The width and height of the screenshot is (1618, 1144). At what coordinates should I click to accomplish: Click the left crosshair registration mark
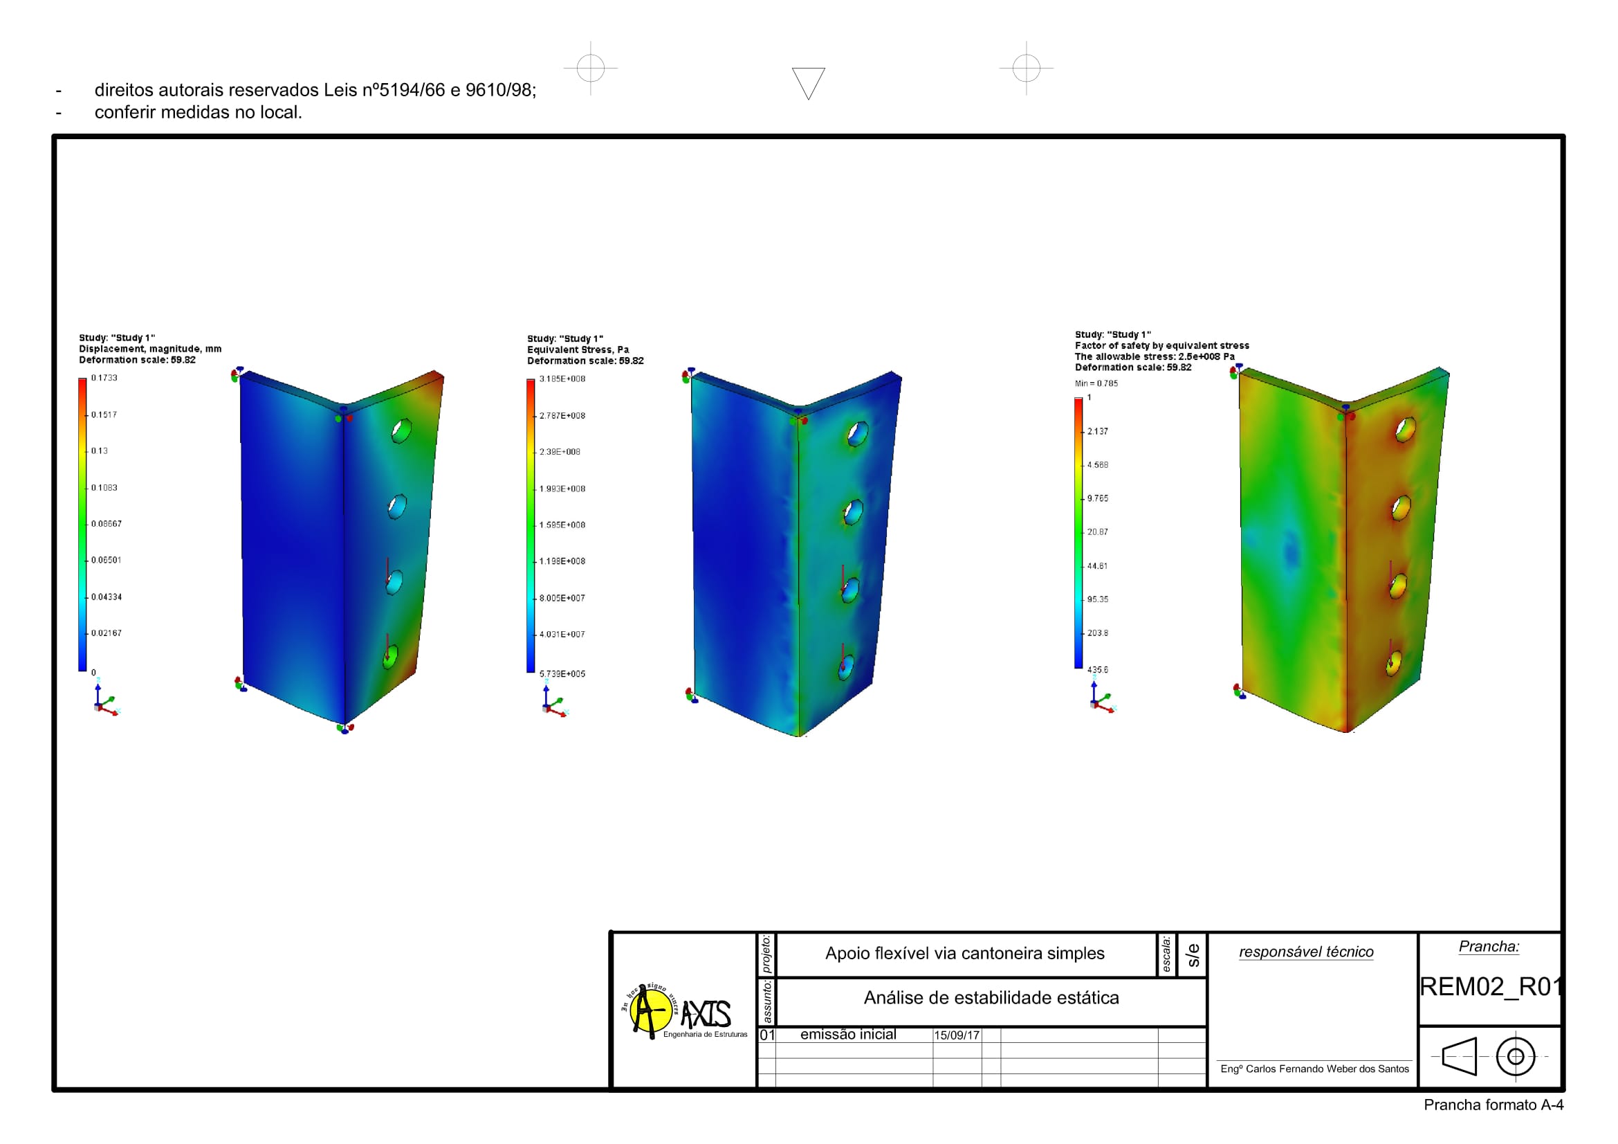coord(591,69)
